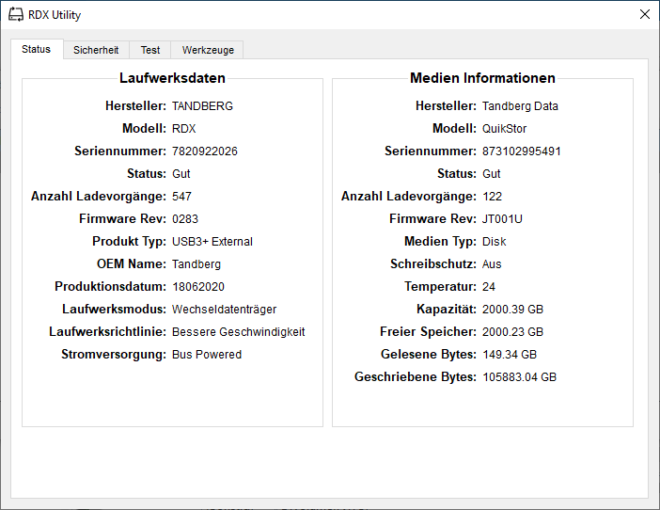The height and width of the screenshot is (510, 660).
Task: Click the Medien Informationen group heading
Action: 482,78
